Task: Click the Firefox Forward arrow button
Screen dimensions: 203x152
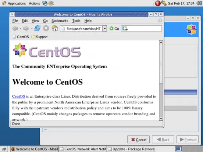Action: tap(26, 28)
